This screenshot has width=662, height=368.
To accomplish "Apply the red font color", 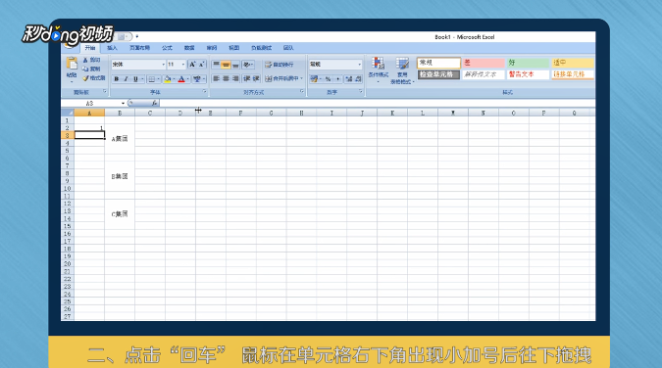I will (x=181, y=79).
